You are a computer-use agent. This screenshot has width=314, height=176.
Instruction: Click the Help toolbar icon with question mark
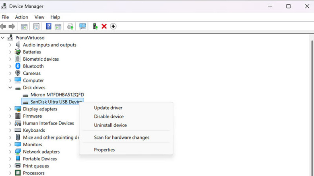click(x=48, y=27)
